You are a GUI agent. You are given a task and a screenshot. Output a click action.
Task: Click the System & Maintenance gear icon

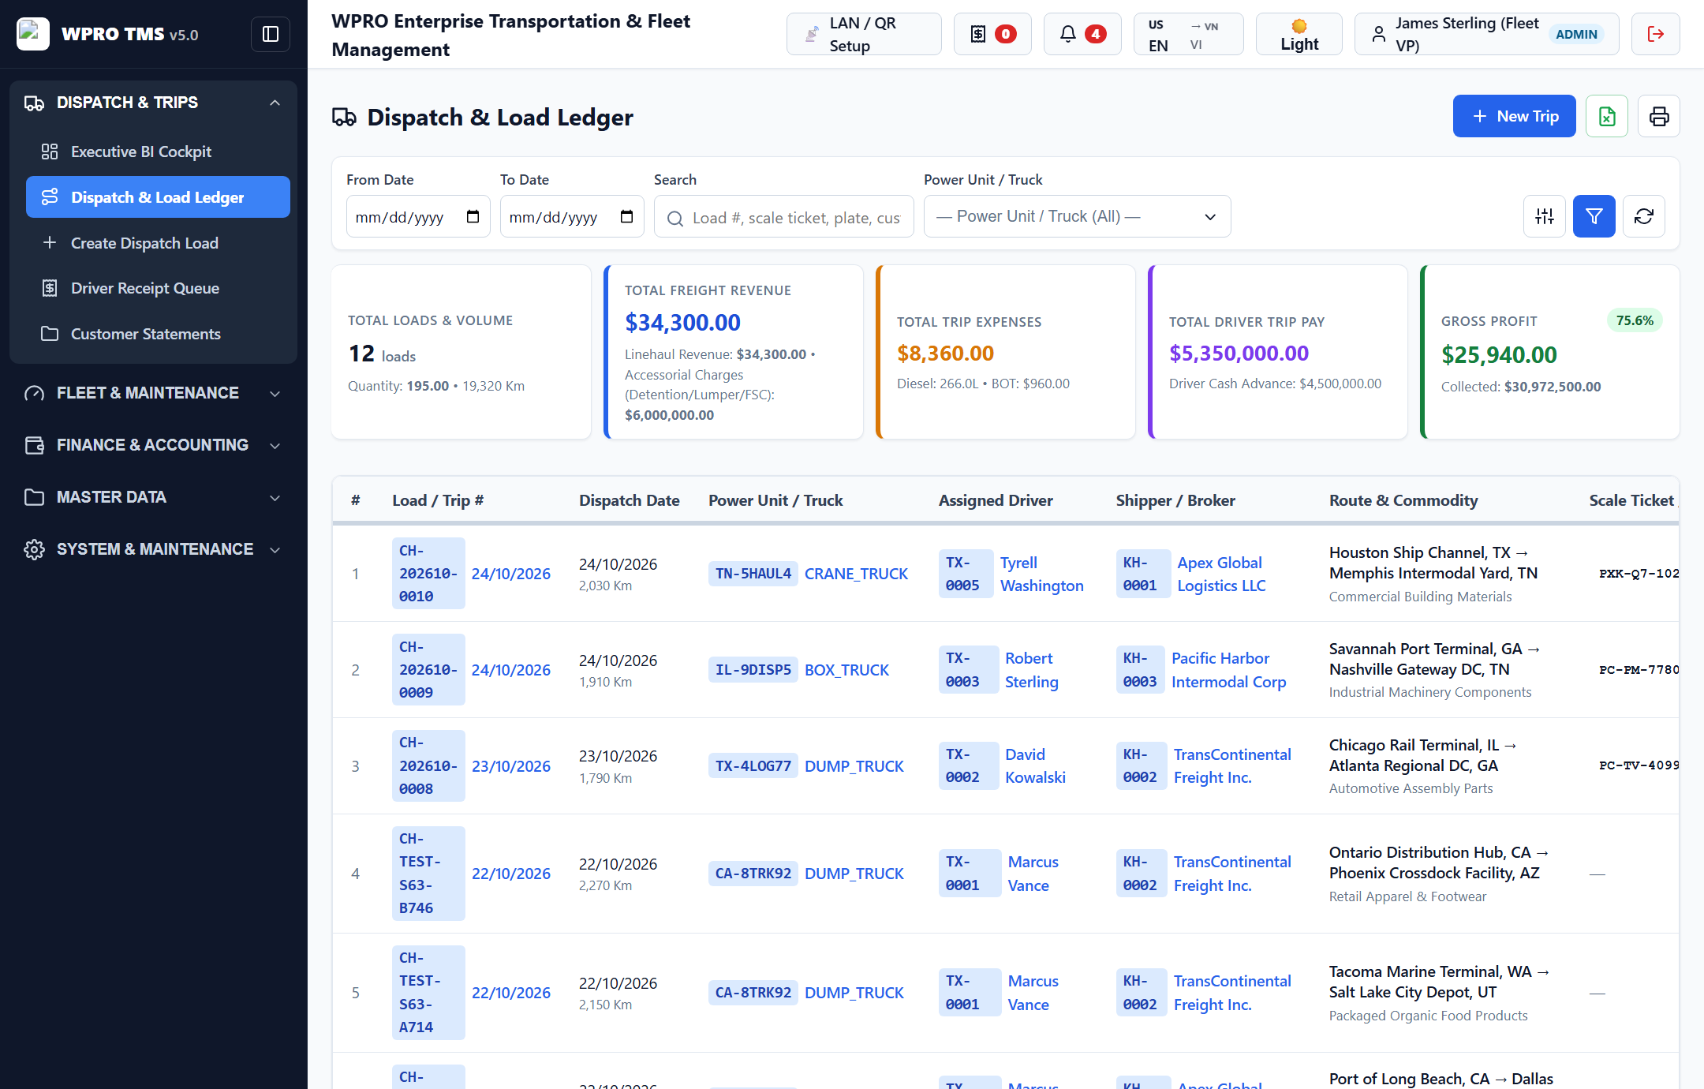click(34, 549)
